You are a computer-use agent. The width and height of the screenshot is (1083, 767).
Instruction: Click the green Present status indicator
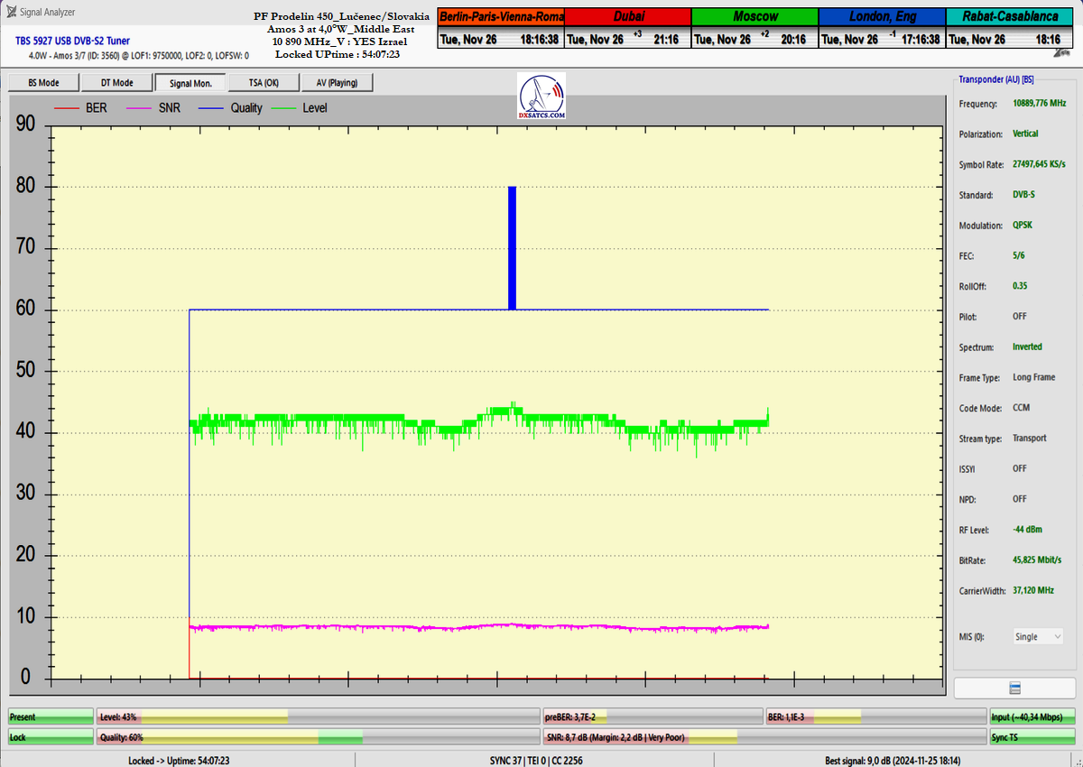pyautogui.click(x=51, y=716)
